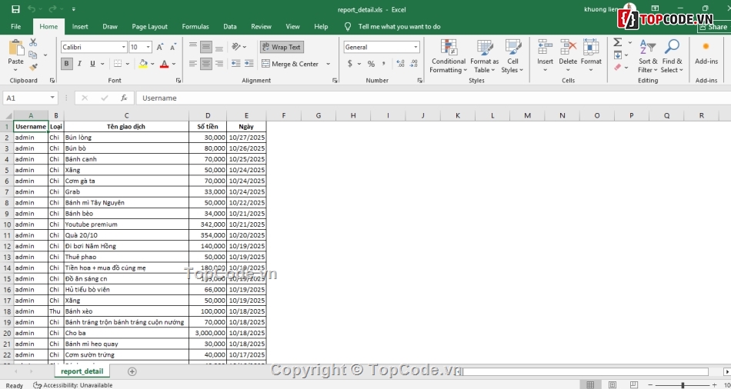Open the Sort & Filter tool
The height and width of the screenshot is (389, 731).
[x=648, y=56]
